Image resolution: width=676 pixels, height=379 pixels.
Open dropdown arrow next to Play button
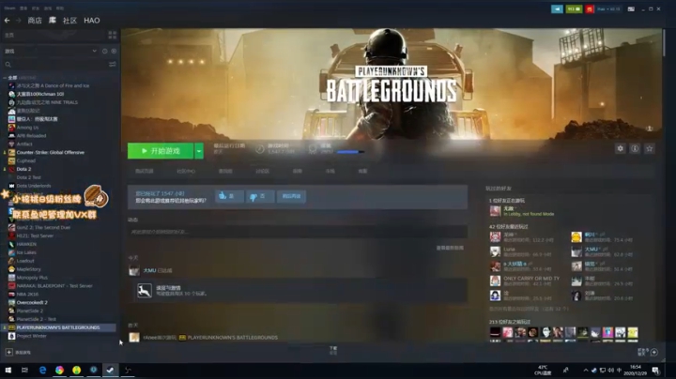(x=199, y=151)
